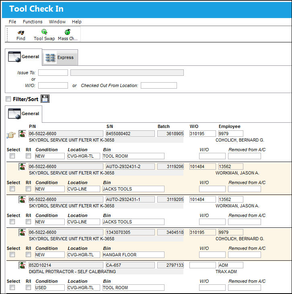Switch to the Express tab

60,57
